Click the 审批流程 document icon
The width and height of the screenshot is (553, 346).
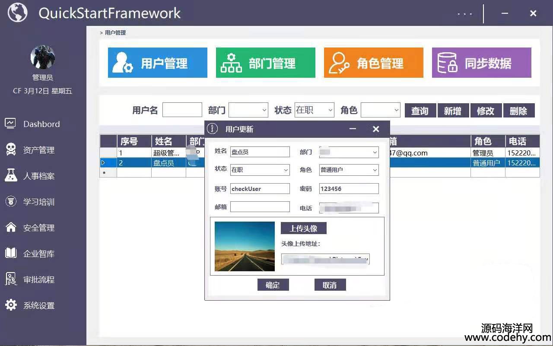click(x=10, y=279)
